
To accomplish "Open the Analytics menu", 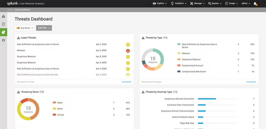I will pos(179,3).
